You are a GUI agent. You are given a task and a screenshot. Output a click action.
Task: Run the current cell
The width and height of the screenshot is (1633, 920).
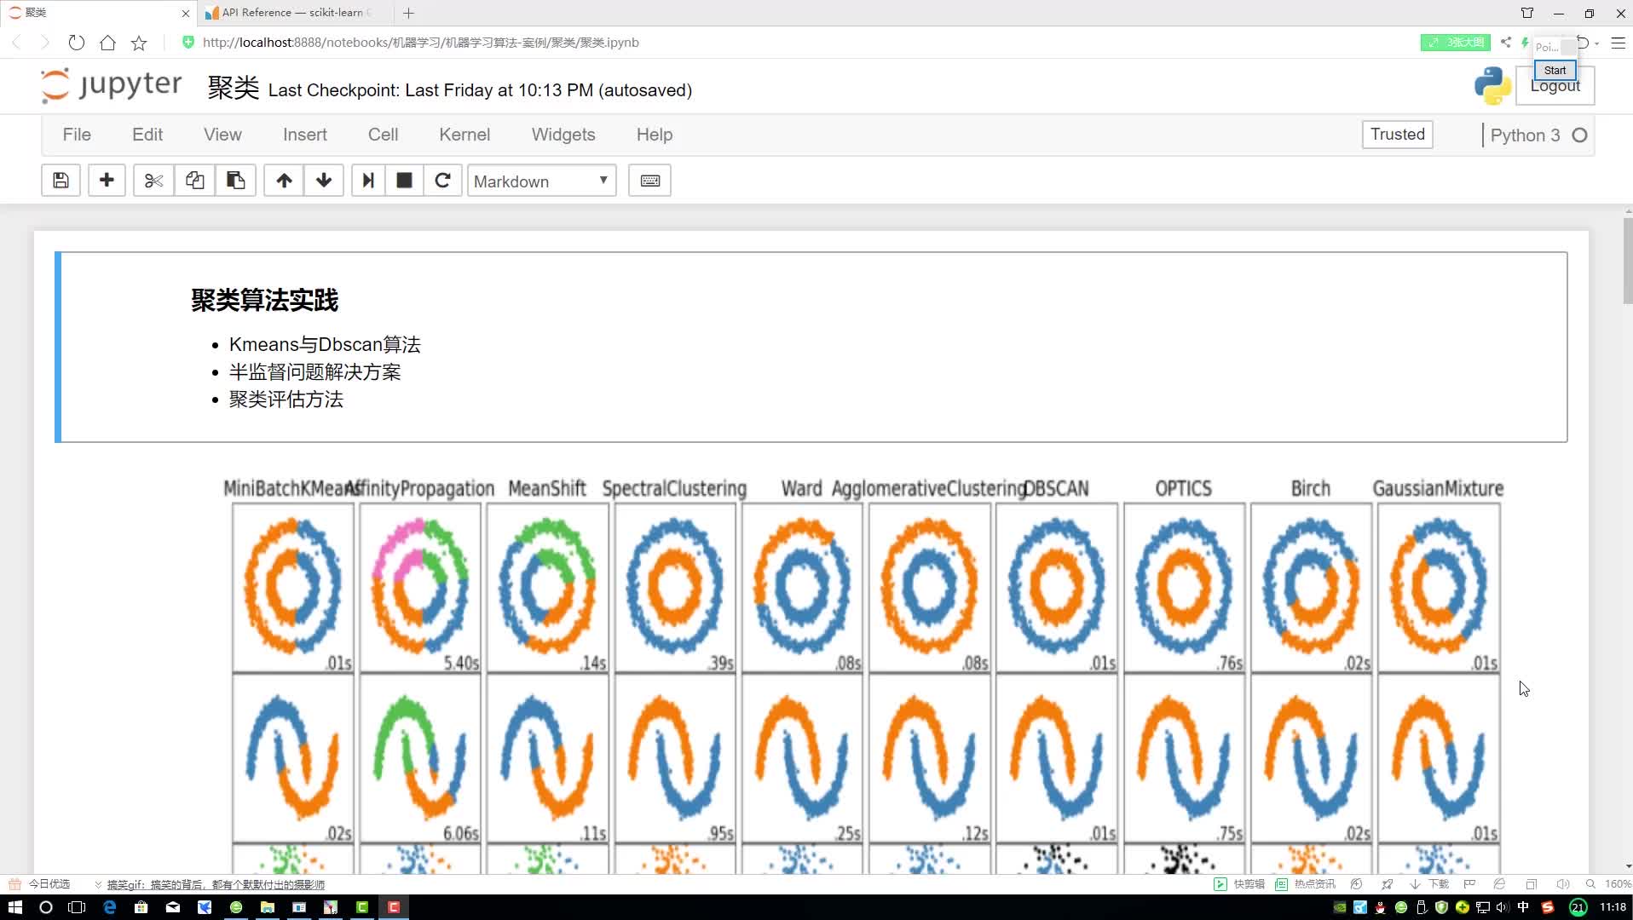pyautogui.click(x=368, y=181)
